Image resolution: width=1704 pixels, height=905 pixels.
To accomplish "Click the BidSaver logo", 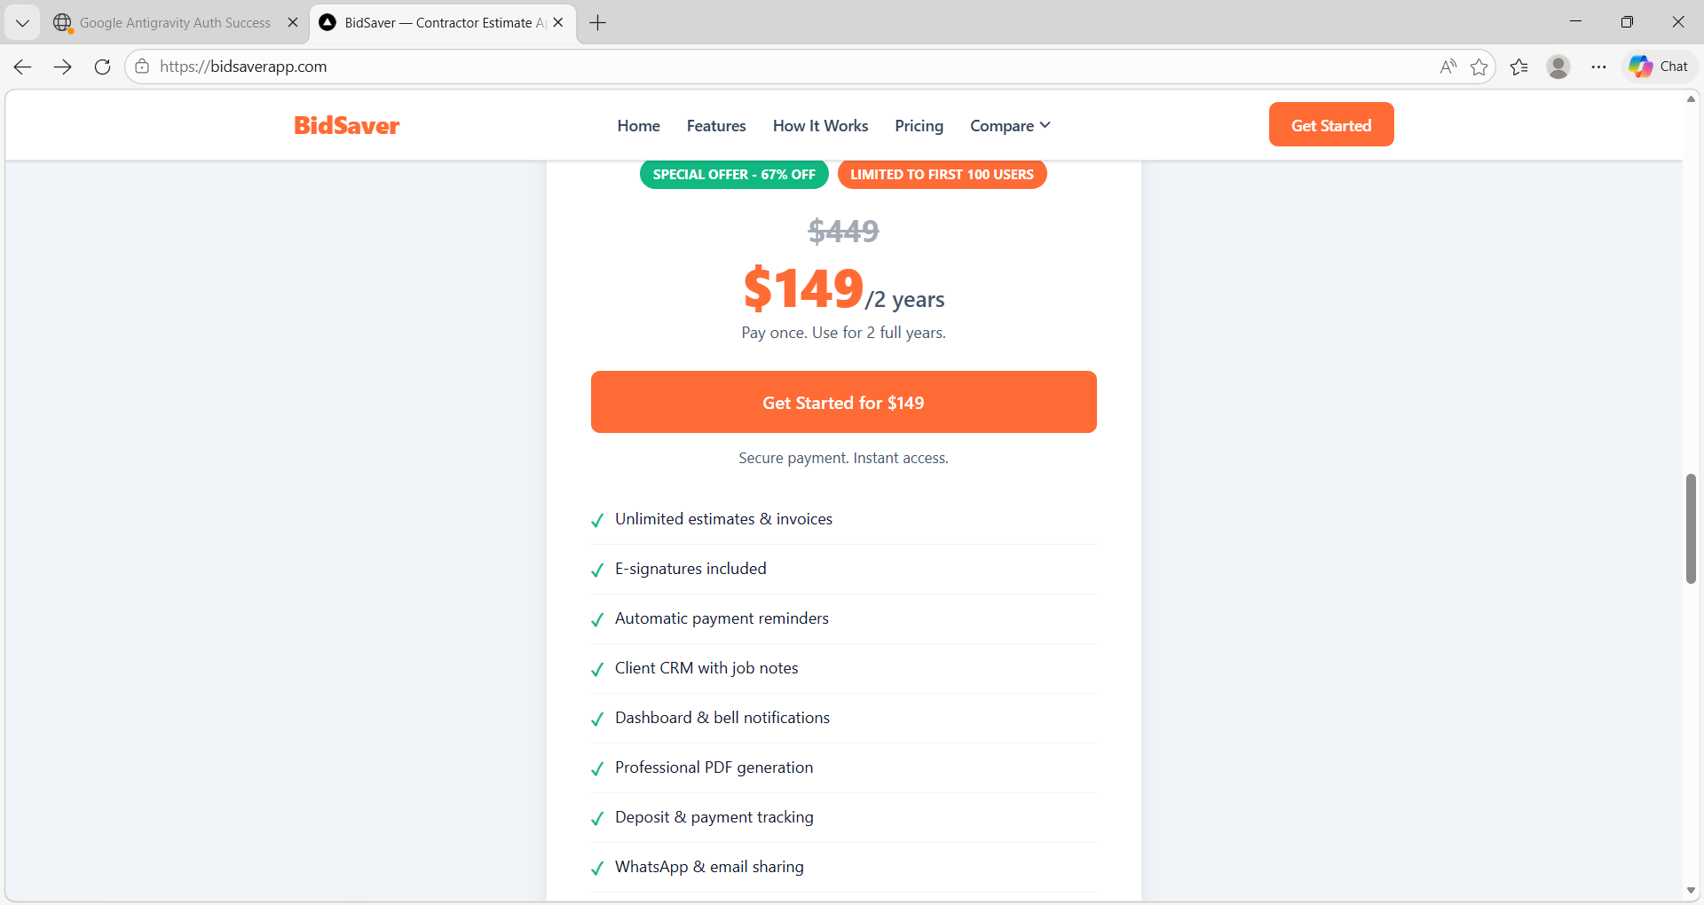I will tap(346, 125).
